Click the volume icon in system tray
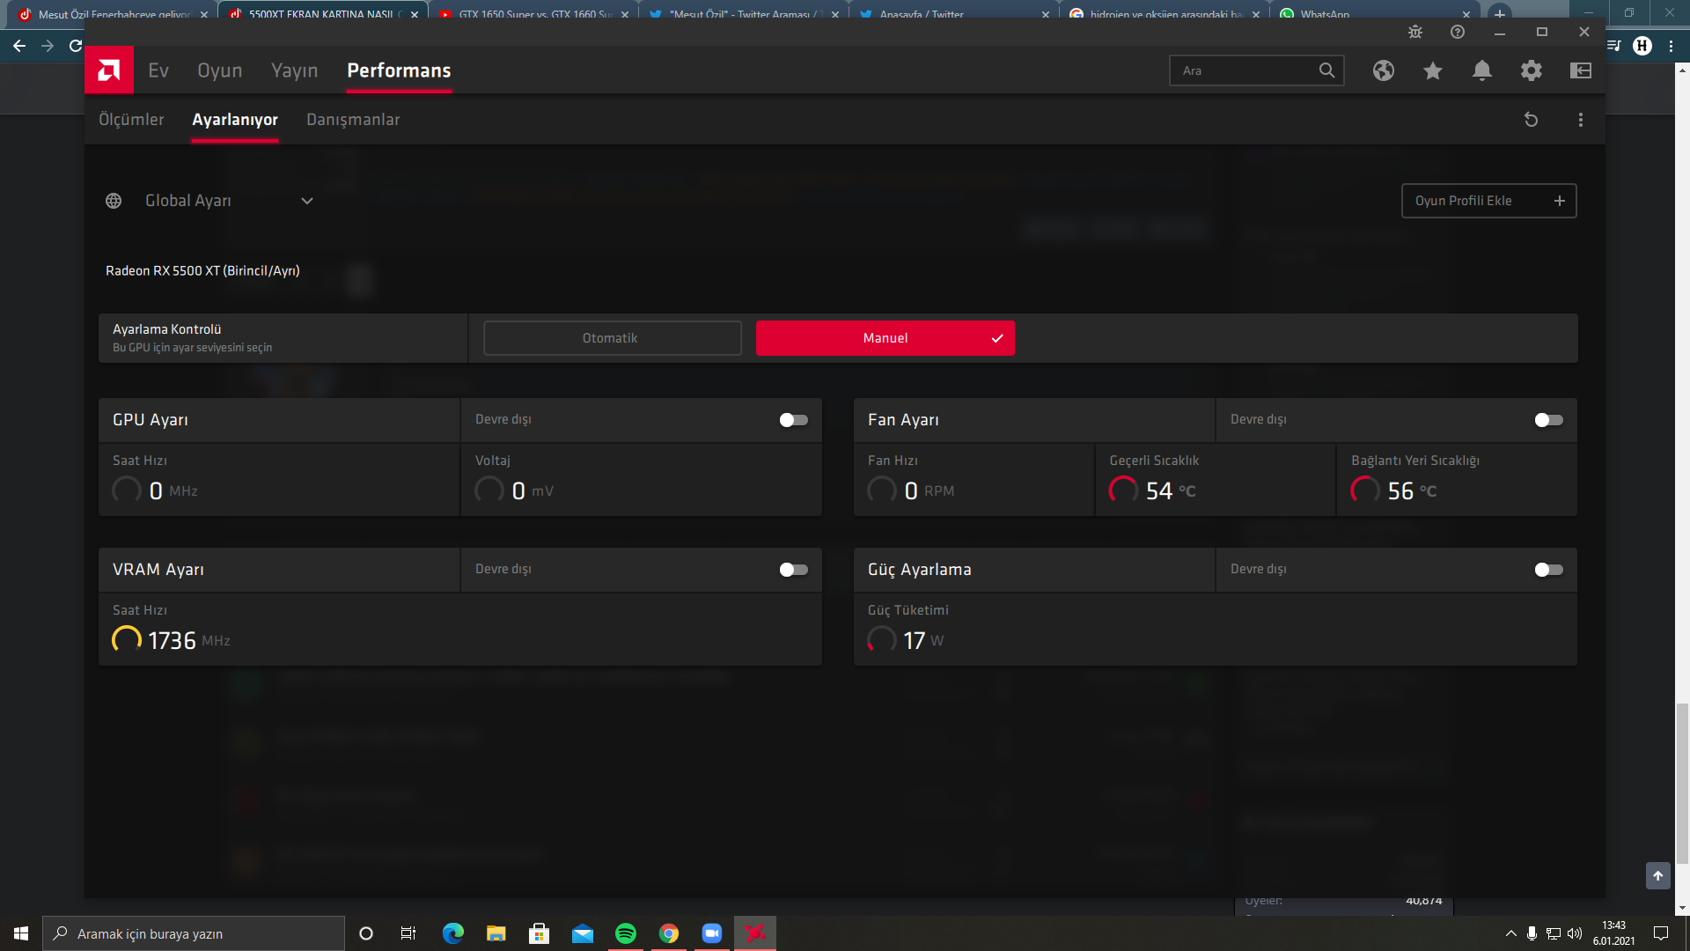 point(1575,933)
